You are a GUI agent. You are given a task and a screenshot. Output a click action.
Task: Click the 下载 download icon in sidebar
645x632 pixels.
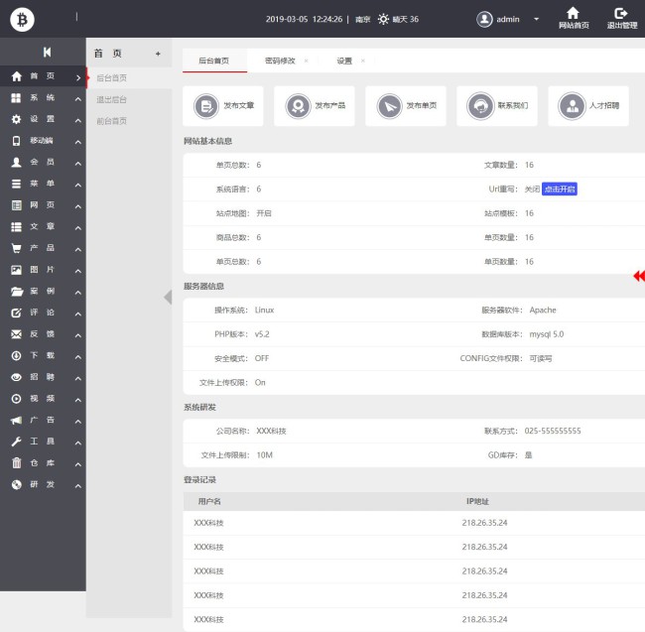(x=16, y=355)
